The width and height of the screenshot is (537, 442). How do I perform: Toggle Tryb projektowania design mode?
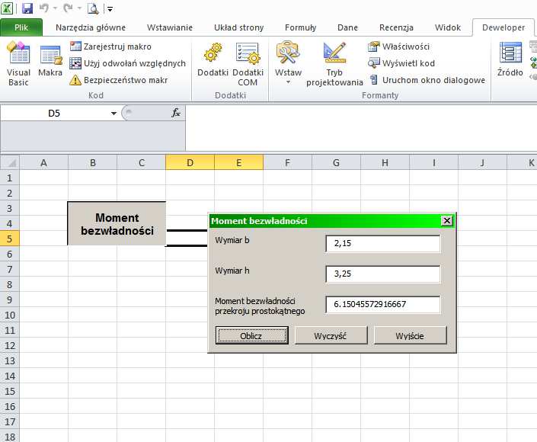tap(334, 64)
